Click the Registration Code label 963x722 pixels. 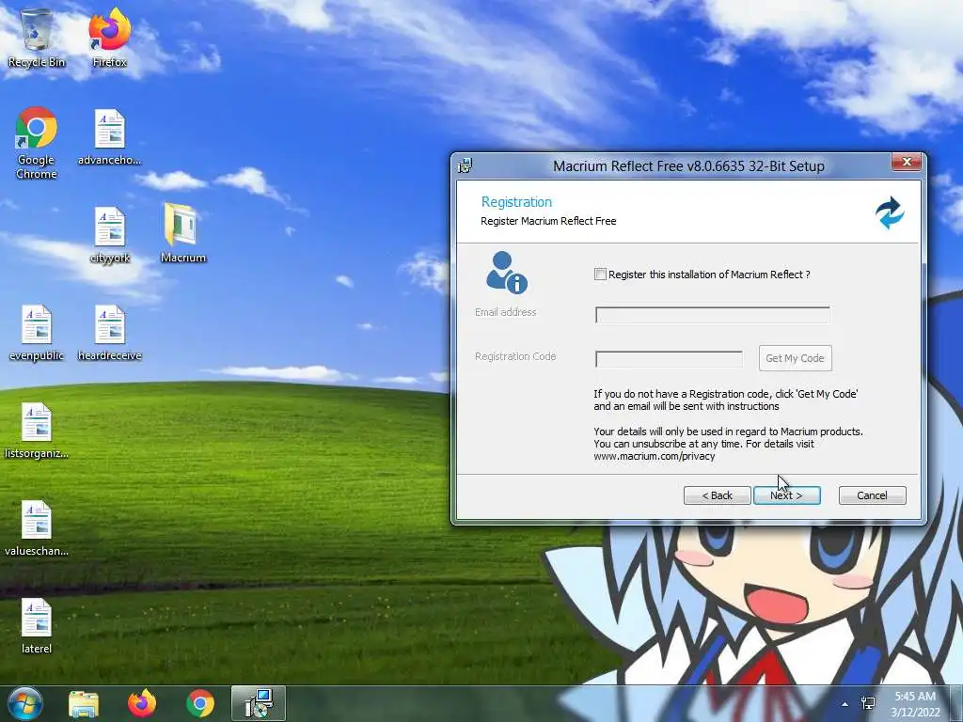point(515,356)
